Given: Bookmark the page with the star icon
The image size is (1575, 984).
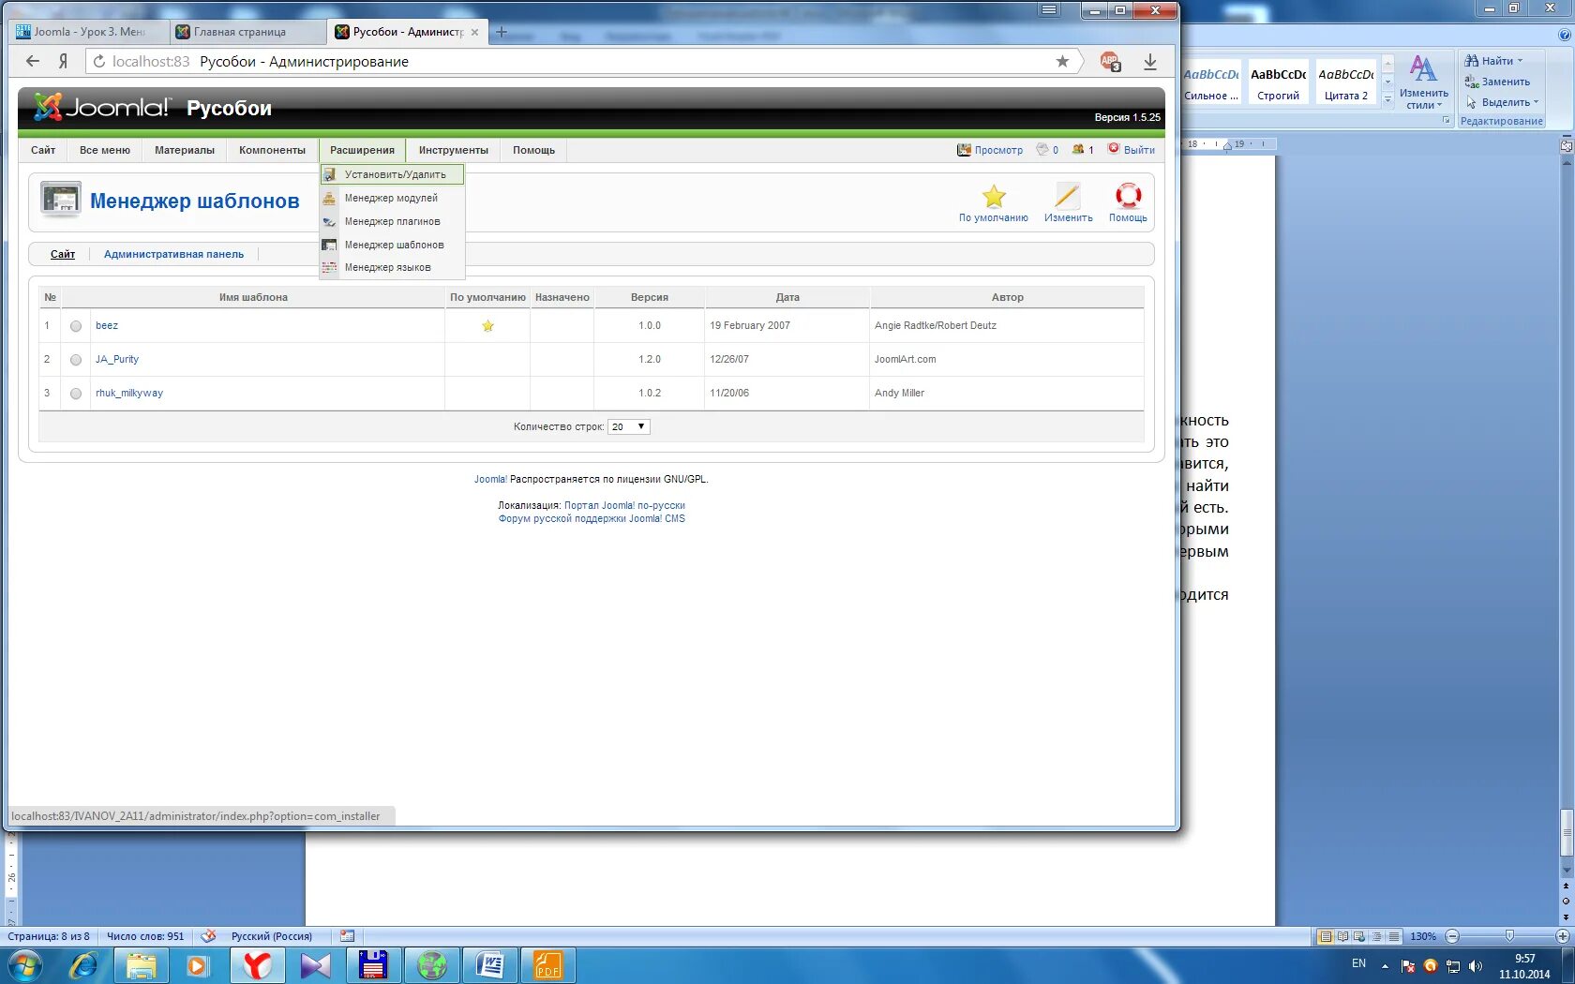Looking at the screenshot, I should pos(1062,61).
